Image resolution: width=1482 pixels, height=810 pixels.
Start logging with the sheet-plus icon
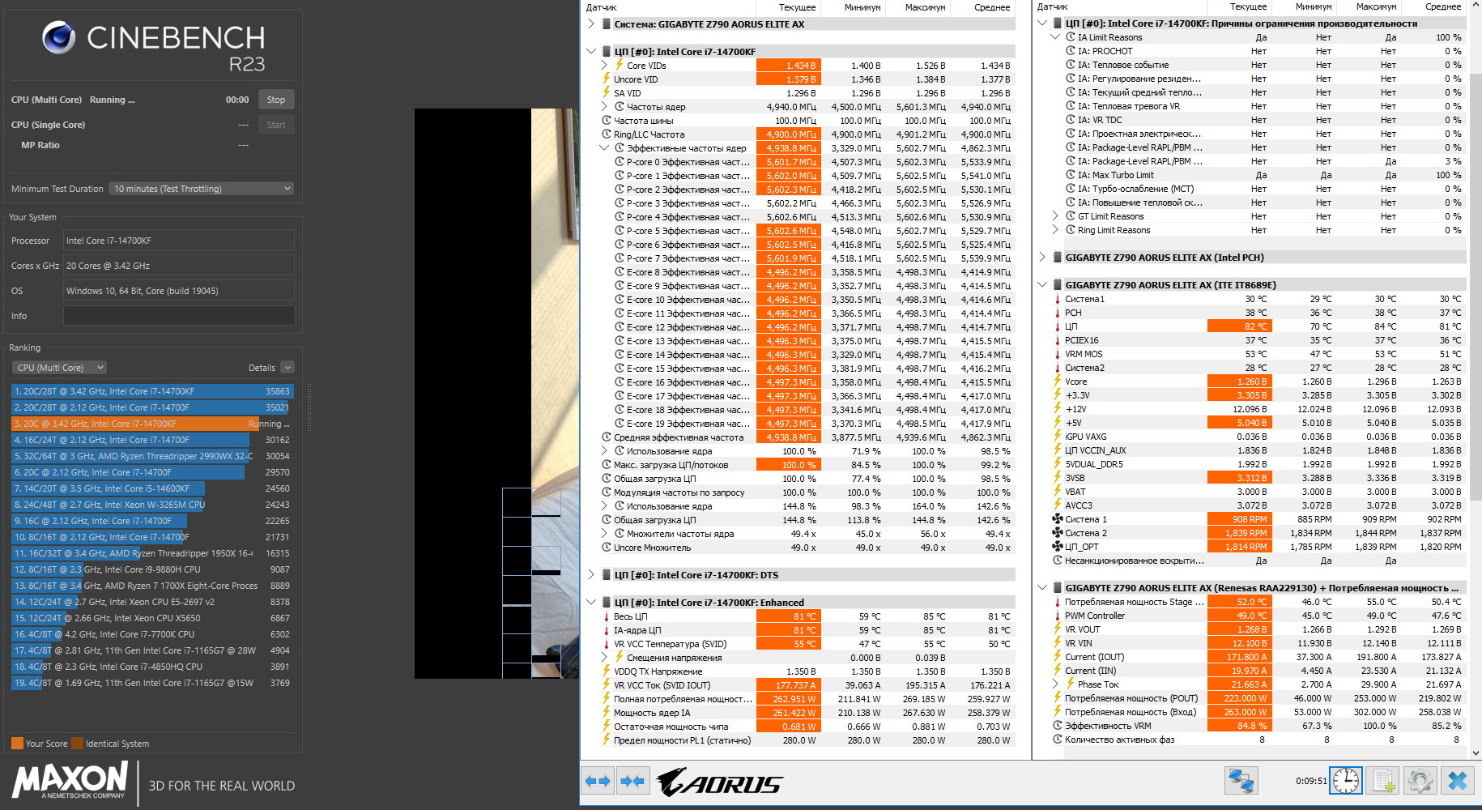[1382, 781]
